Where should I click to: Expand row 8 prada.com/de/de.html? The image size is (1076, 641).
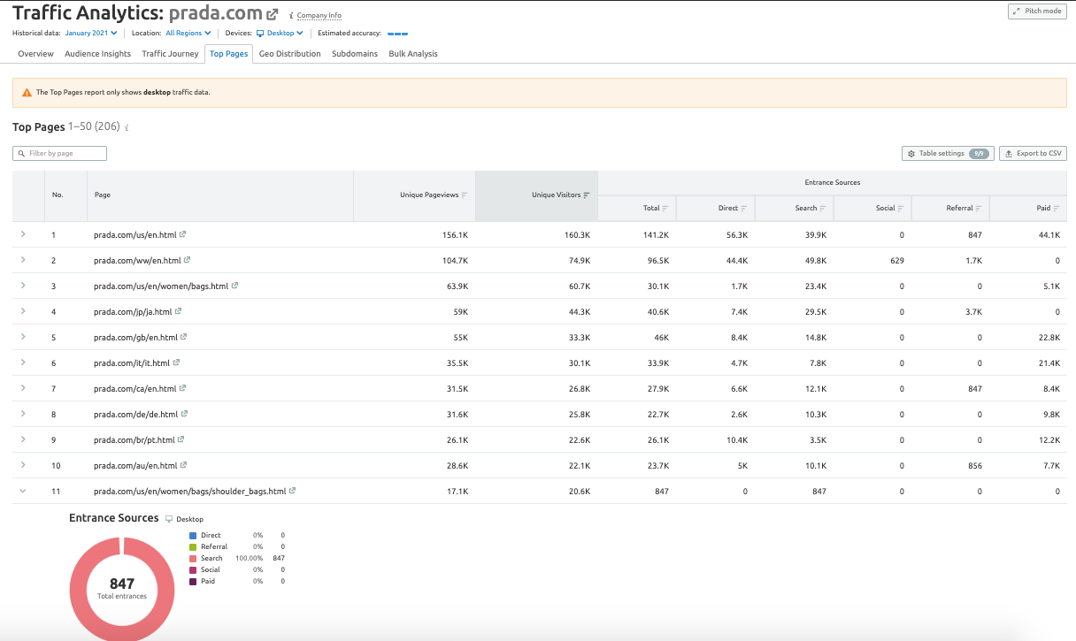tap(23, 414)
